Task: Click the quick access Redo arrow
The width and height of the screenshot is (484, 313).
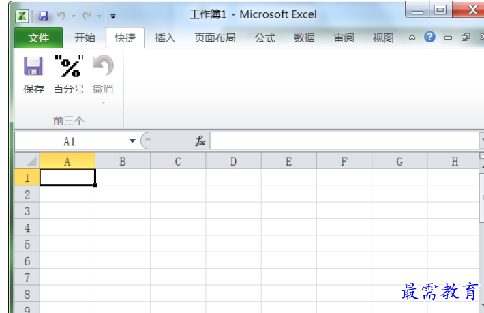Action: pyautogui.click(x=87, y=16)
